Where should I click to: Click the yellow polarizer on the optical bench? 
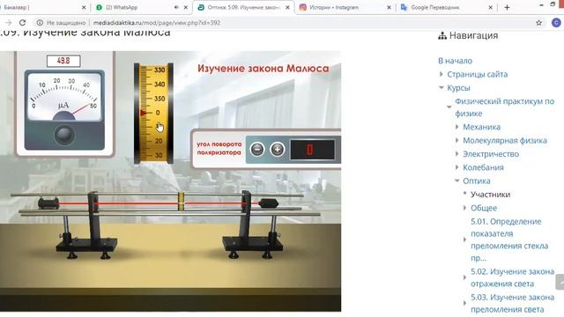181,202
